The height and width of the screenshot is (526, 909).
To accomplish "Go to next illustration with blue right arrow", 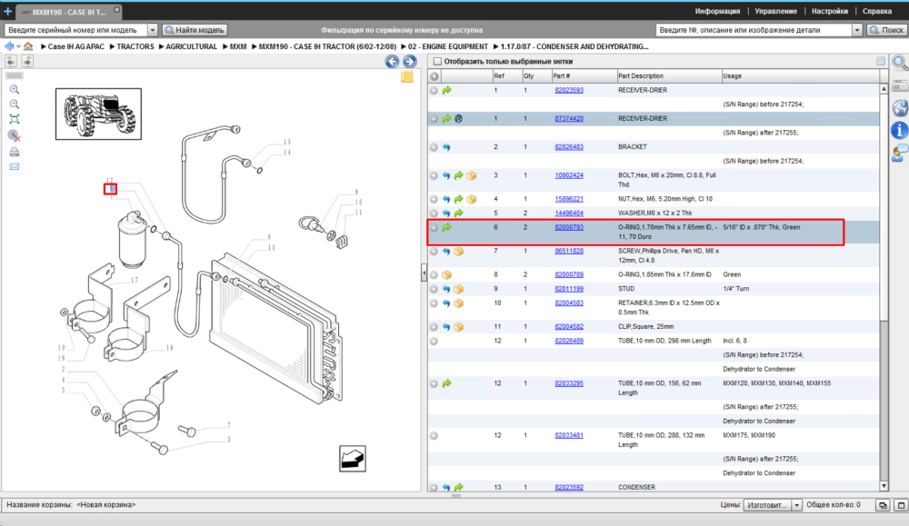I will click(x=409, y=62).
